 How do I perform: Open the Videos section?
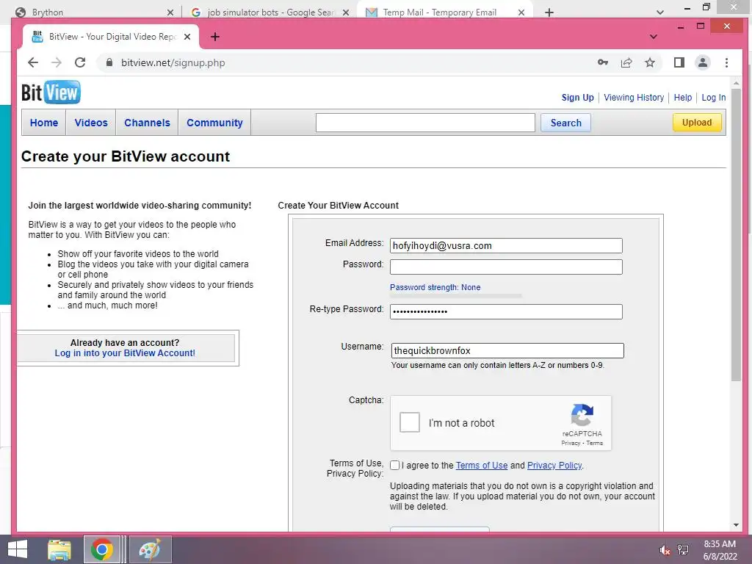[x=91, y=123]
